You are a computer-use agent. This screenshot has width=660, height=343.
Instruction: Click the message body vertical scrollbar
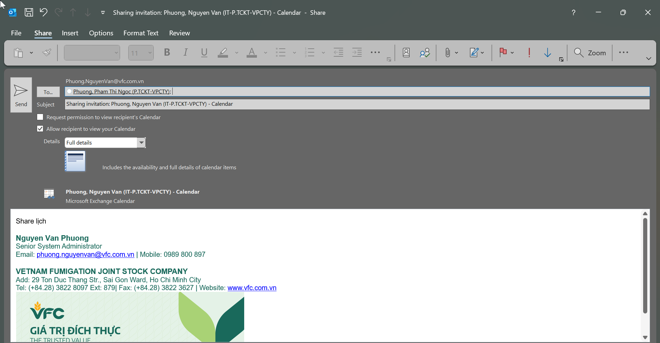coord(645,265)
